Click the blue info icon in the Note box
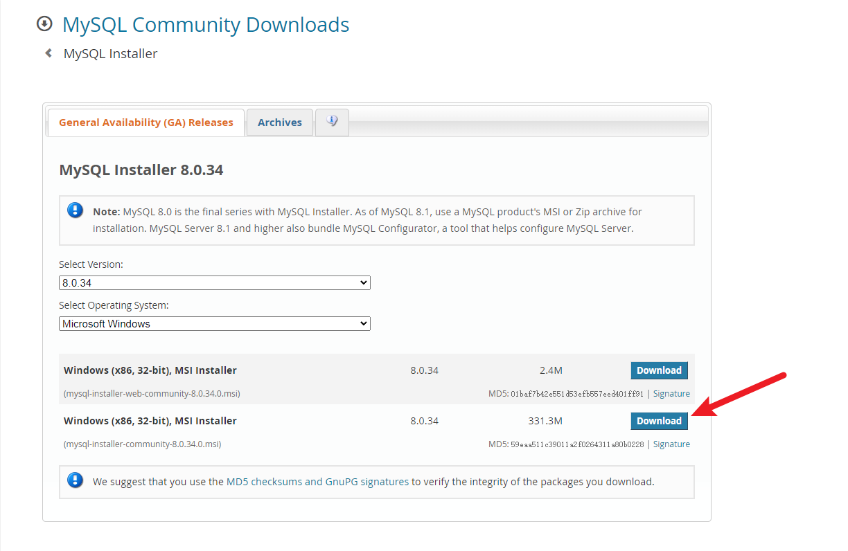Viewport: 848px width, 551px height. (75, 210)
